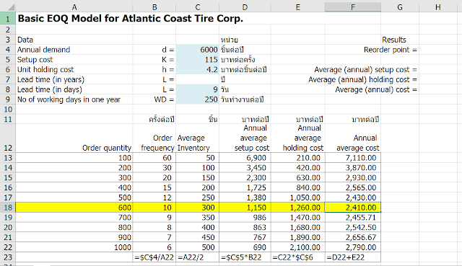This screenshot has width=462, height=266.
Task: Click the Annual average cost heading
Action: (358, 143)
